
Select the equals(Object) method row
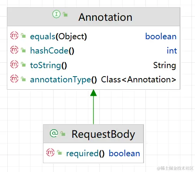point(94,36)
